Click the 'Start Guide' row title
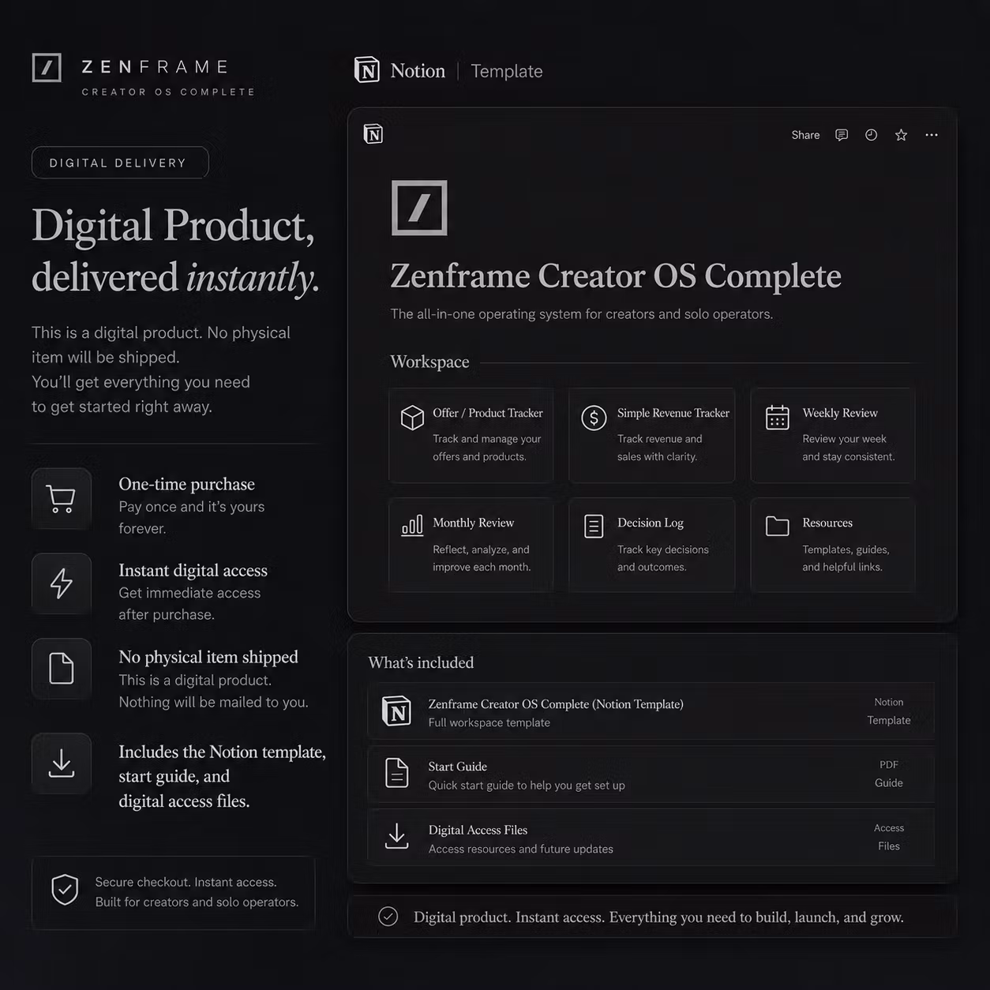The image size is (990, 990). 457,767
